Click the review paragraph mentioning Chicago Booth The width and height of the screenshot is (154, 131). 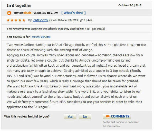(76, 47)
